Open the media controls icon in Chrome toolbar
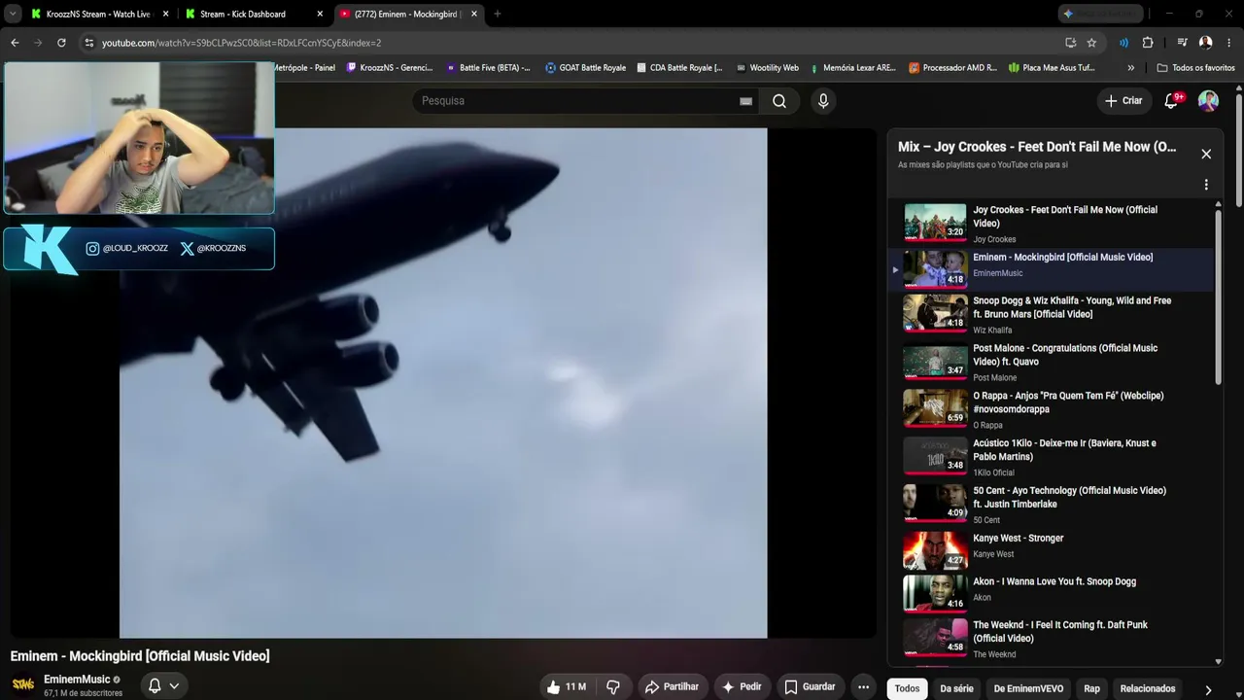 [1182, 43]
